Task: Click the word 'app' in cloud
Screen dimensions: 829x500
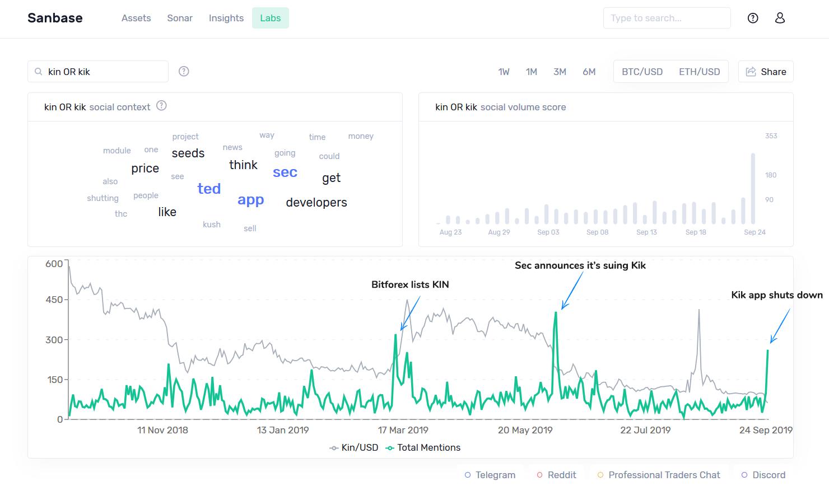Action: coord(250,200)
